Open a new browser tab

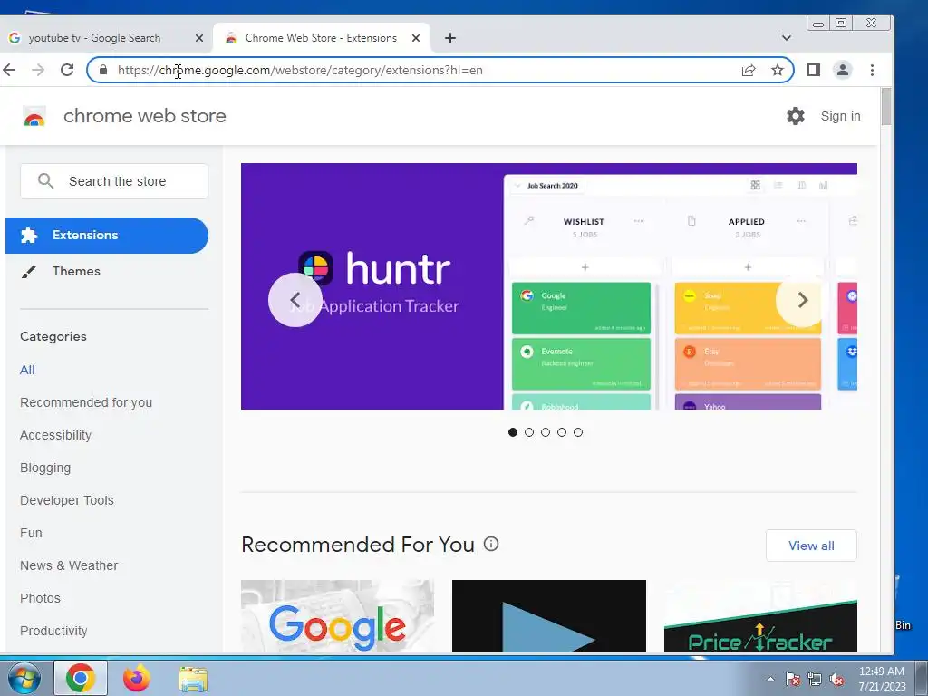point(449,38)
